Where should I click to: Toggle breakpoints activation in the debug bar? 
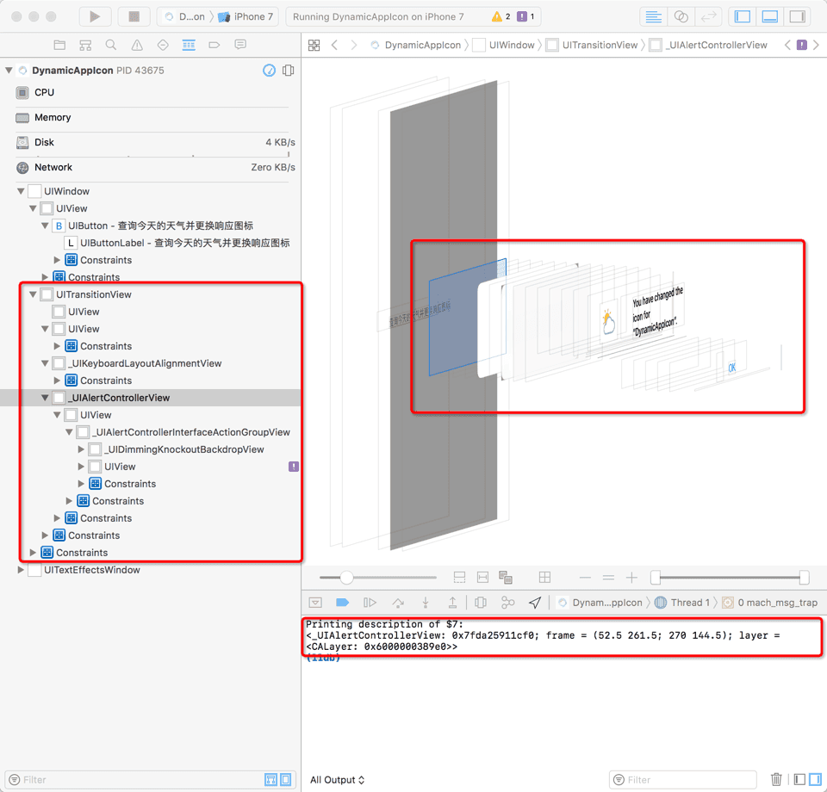tap(342, 603)
